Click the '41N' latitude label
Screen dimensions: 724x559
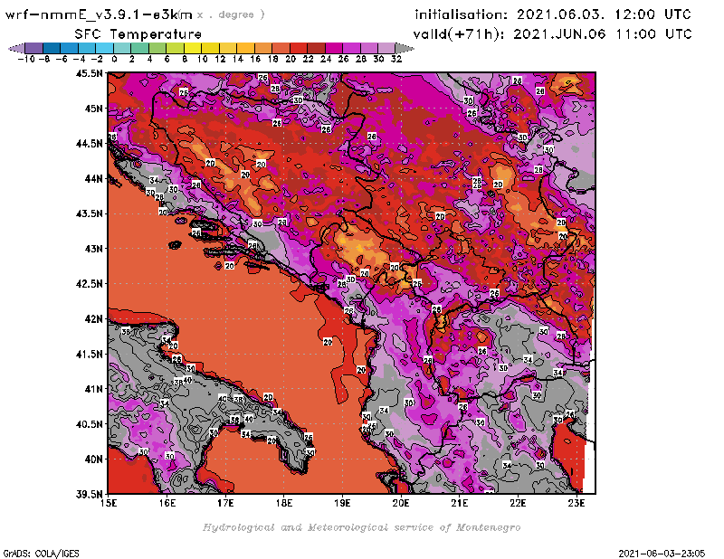pos(93,389)
